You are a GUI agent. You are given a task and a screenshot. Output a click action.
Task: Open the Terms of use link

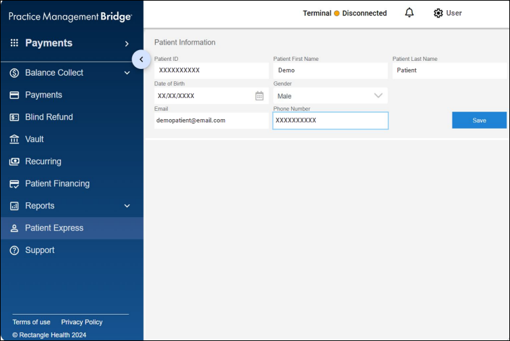(x=31, y=322)
